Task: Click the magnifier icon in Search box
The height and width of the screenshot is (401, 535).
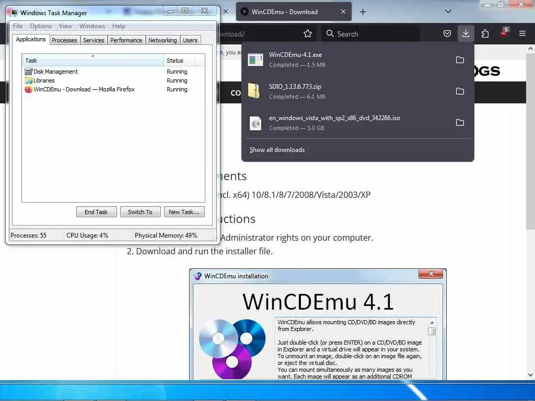Action: [x=330, y=33]
